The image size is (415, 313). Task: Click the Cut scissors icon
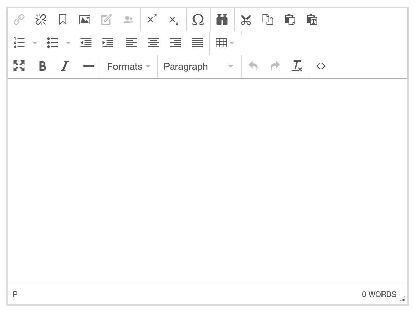246,20
